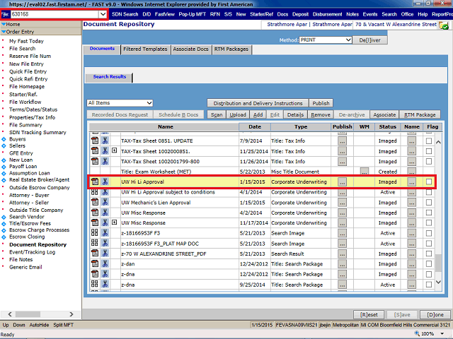453x339 pixels.
Task: Expand the Buyers item in sidebar
Action: coord(4,139)
